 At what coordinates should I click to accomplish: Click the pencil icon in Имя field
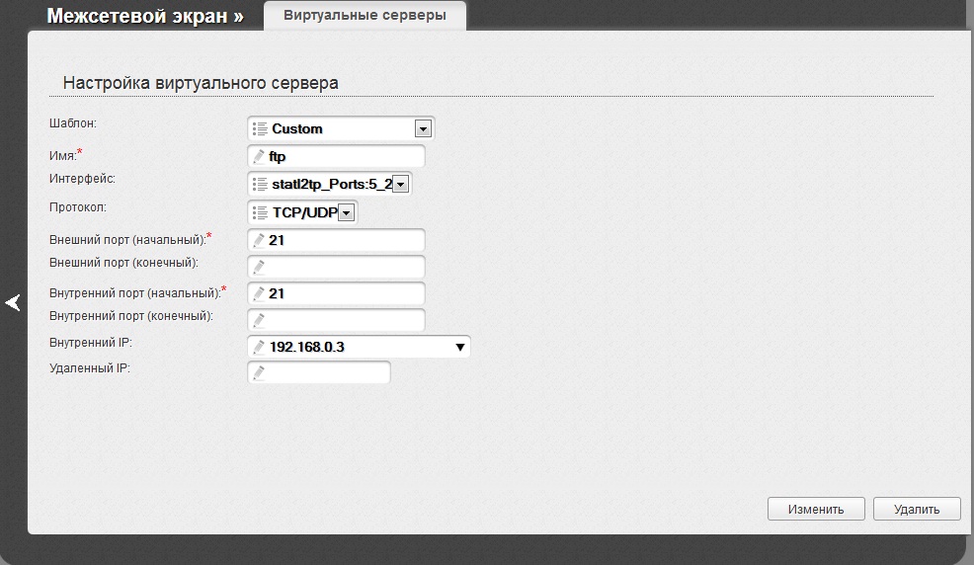click(x=259, y=156)
